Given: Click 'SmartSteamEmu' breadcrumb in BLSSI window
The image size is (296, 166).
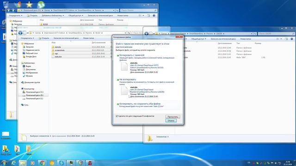Looking at the screenshot, I should tap(75, 33).
